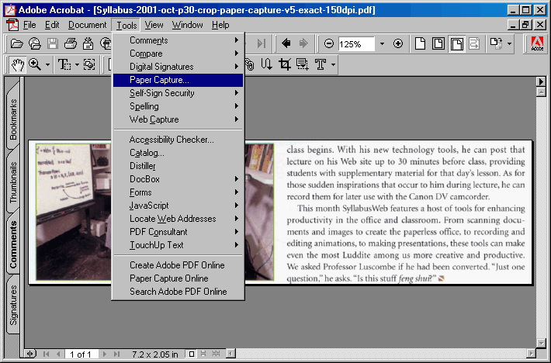Open the TouchUp Text submenu
Image resolution: width=551 pixels, height=363 pixels.
pos(178,245)
